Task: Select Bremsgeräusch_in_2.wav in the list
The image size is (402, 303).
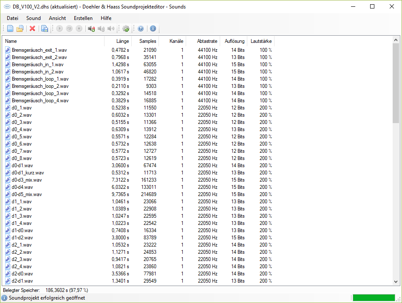Action: (37, 71)
